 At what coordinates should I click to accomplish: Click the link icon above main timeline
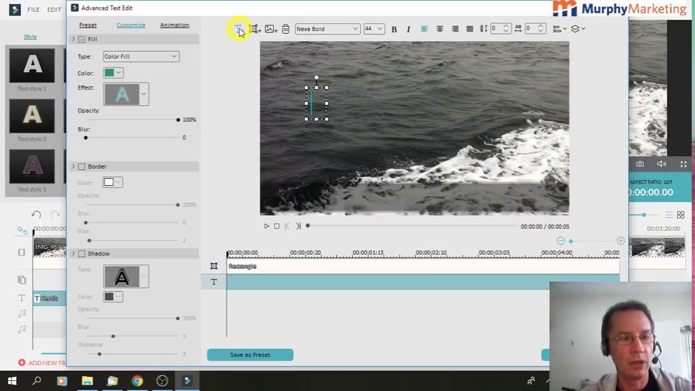(22, 231)
